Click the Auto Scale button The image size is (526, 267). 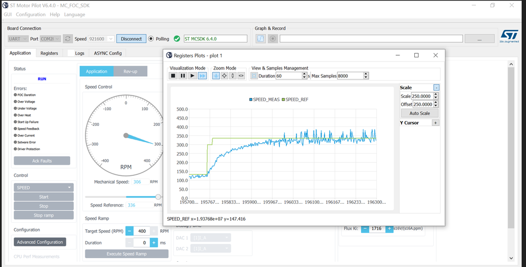[x=420, y=113]
